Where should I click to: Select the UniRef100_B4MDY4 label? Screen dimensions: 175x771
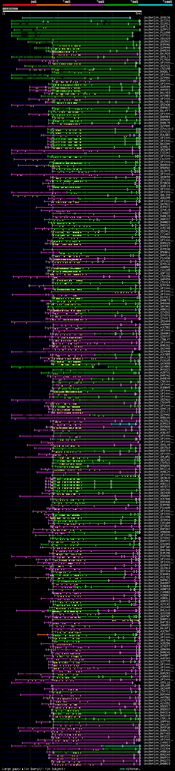(157, 51)
